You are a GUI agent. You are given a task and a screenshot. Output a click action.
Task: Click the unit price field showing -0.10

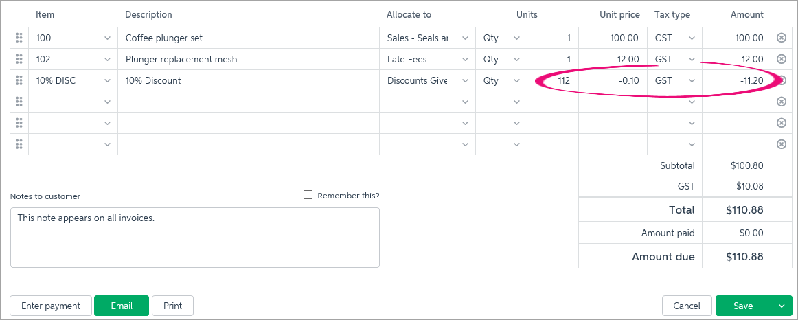[x=613, y=80]
